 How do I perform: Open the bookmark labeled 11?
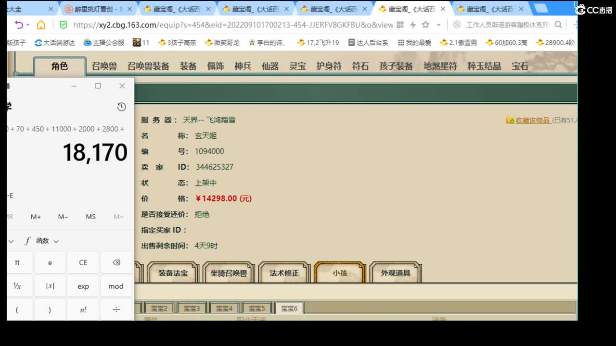click(141, 43)
